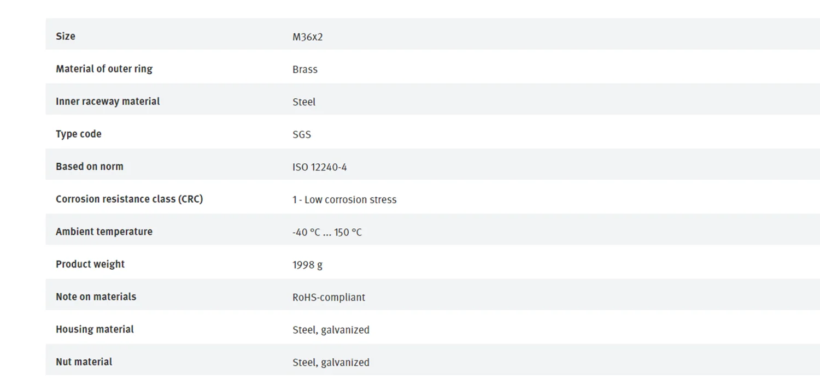The image size is (820, 379).
Task: Click the Based on norm label
Action: click(x=90, y=166)
